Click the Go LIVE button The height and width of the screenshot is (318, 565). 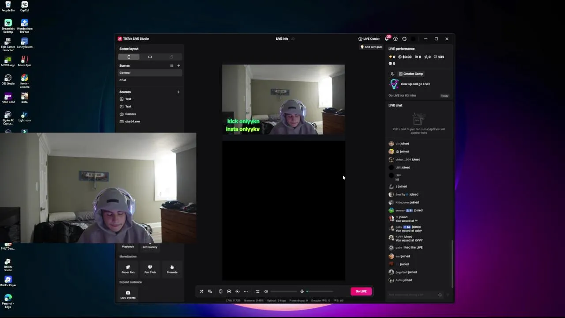(361, 291)
